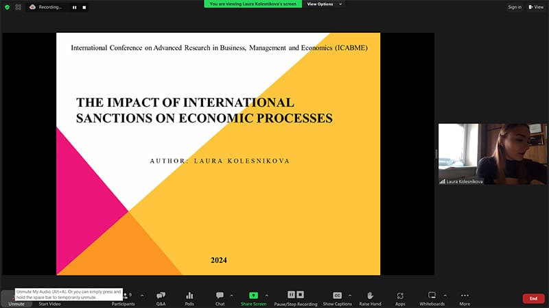
Task: Click the green Share Screen icon
Action: [253, 295]
